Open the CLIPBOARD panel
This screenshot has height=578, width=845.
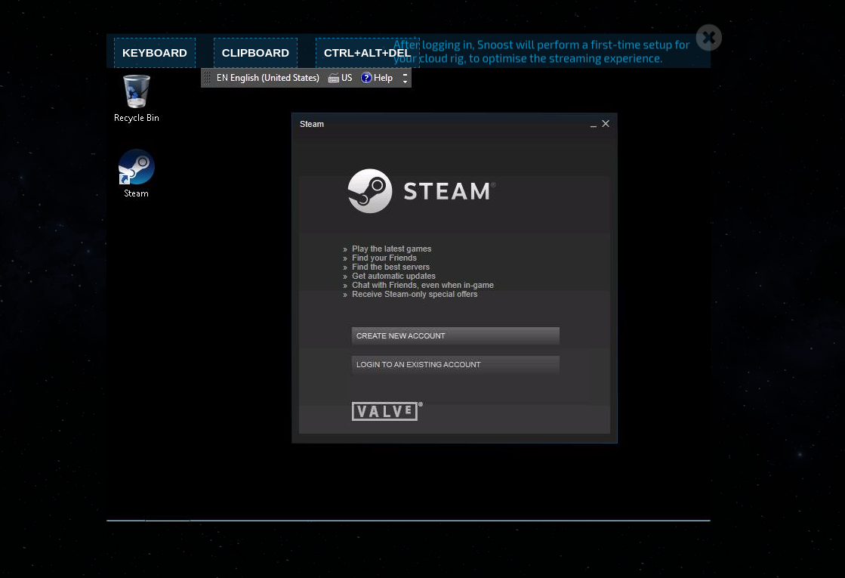pos(255,53)
